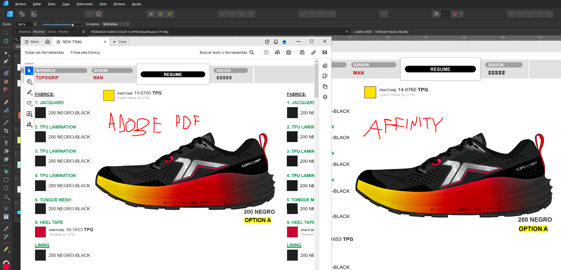This screenshot has height=270, width=561.
Task: Print the PDF using printer icon
Action: point(289,52)
